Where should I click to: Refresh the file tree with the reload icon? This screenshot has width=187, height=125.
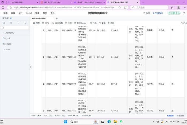point(26,23)
